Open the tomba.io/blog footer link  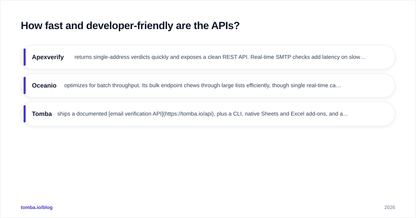pyautogui.click(x=37, y=207)
